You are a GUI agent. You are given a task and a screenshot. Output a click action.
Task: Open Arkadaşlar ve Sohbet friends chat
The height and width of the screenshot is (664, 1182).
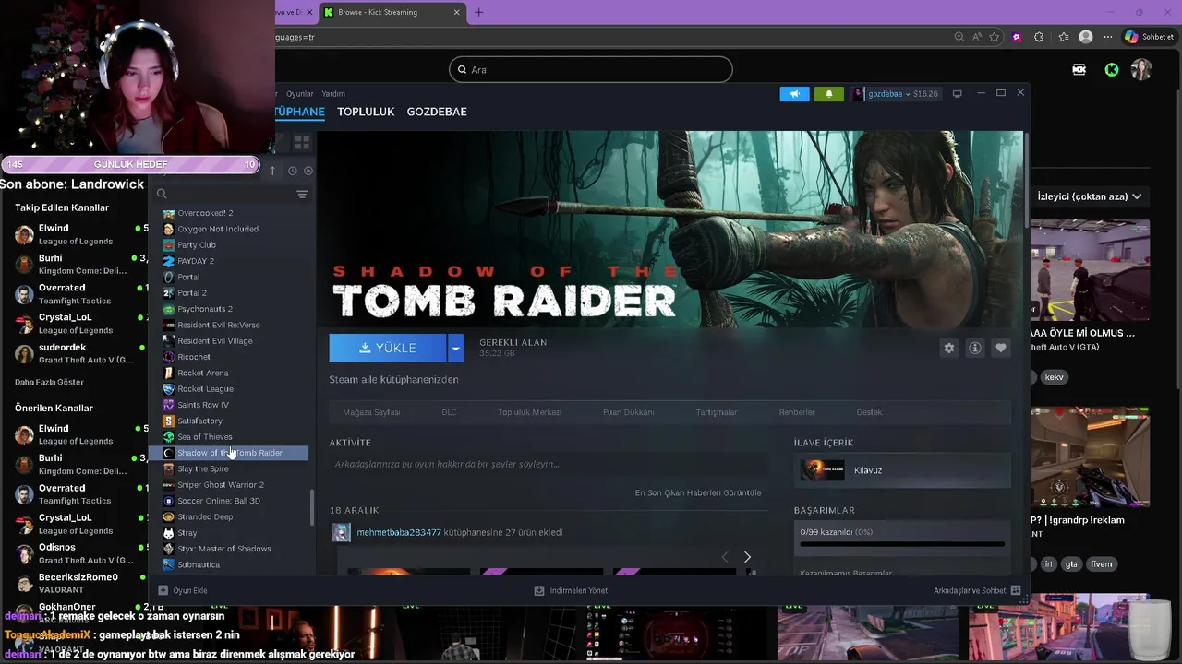point(976,590)
